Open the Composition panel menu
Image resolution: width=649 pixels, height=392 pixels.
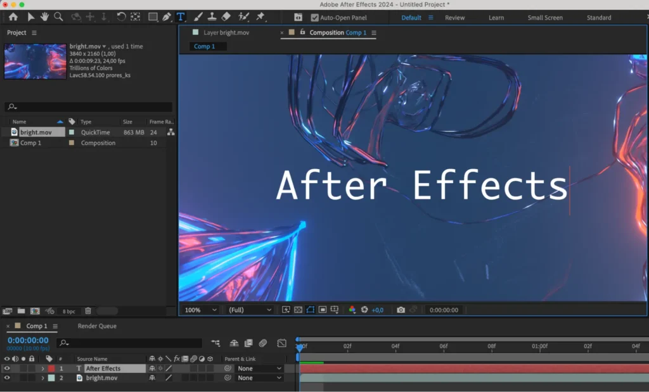[374, 33]
